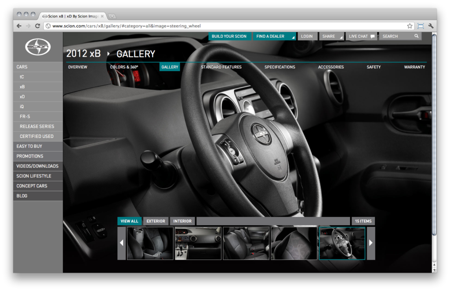The image size is (450, 291).
Task: Select the FR-S model in sidebar
Action: click(x=38, y=116)
